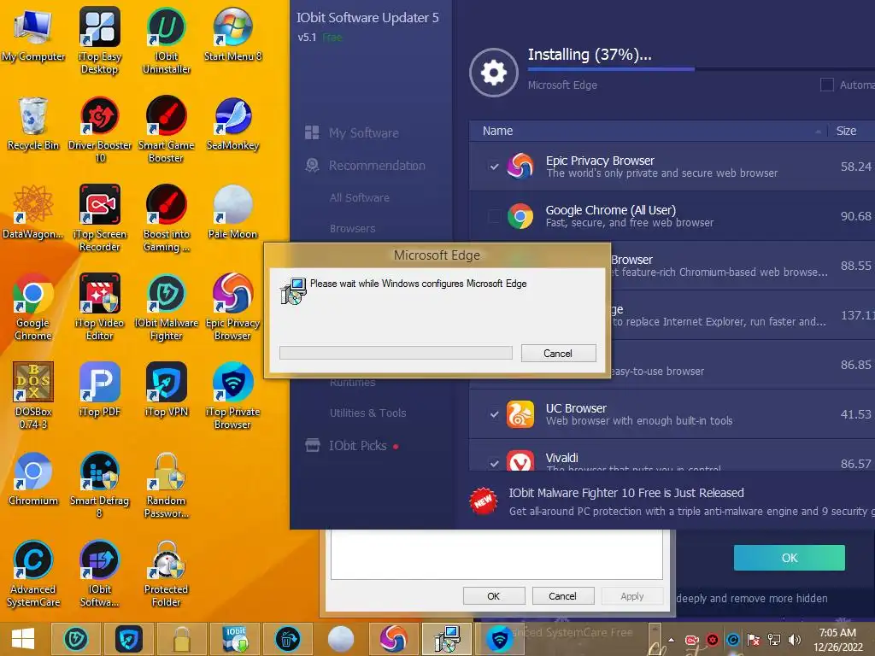Screen dimensions: 875x656
Task: Open DataWagon desktop shortcut
Action: pyautogui.click(x=33, y=212)
